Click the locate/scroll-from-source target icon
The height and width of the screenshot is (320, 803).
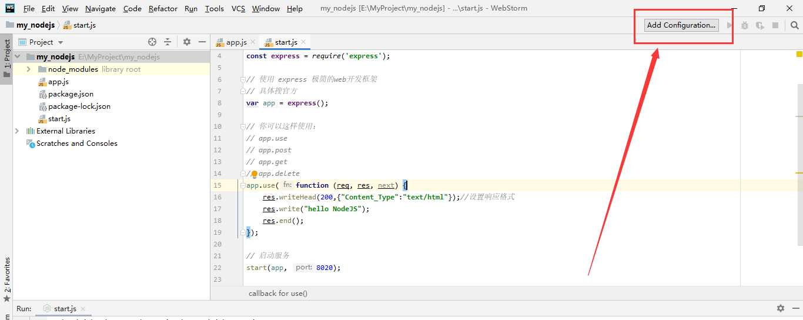152,42
